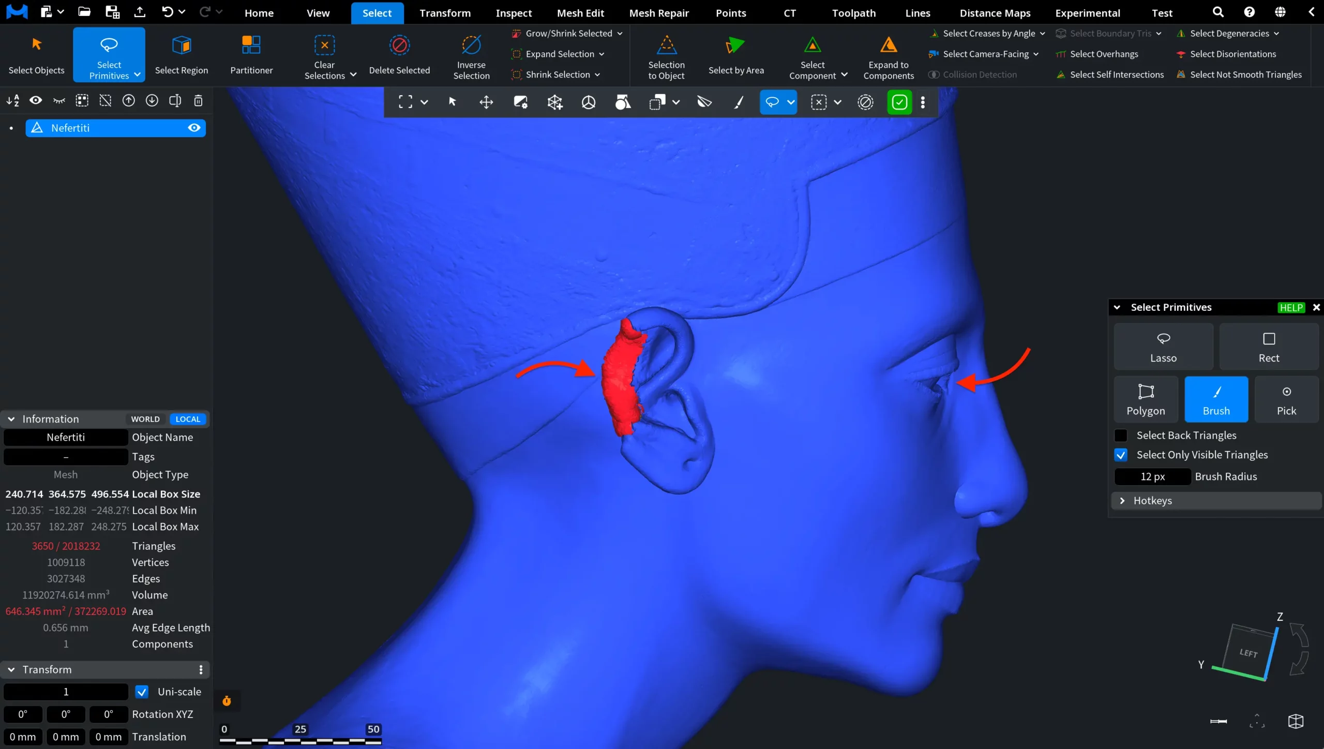This screenshot has height=749, width=1324.
Task: Click the brush stroke icon in viewport toolbar
Action: tap(739, 102)
